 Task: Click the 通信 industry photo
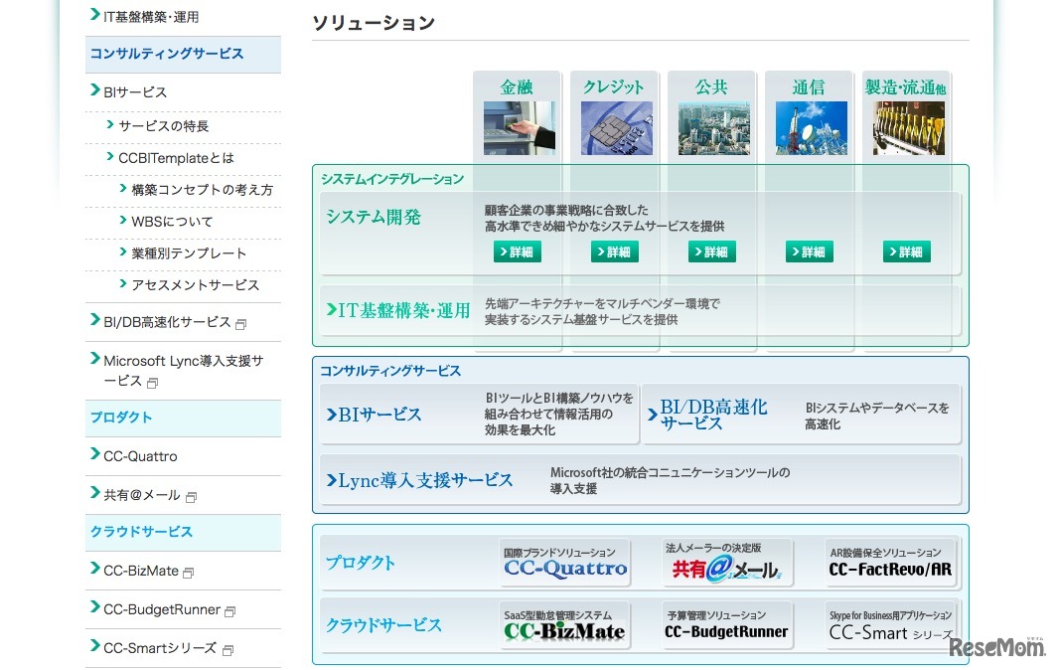pos(809,126)
